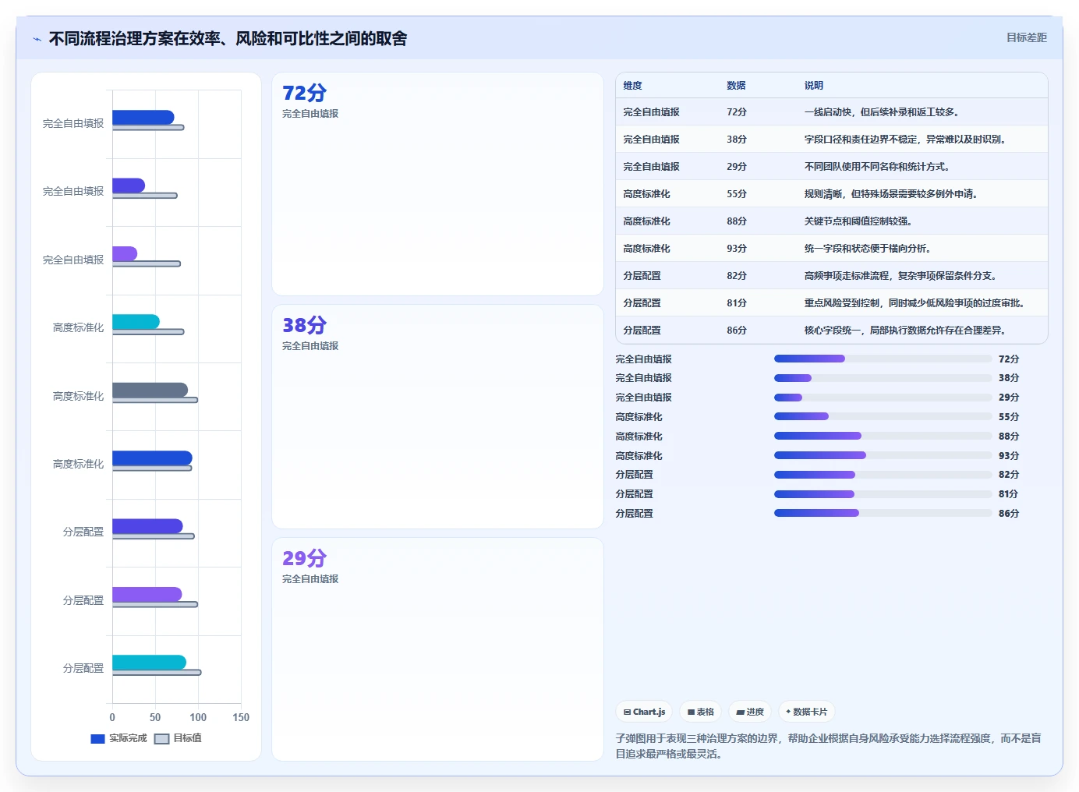Click the progress bar labeled 81分
The image size is (1079, 792).
click(883, 494)
